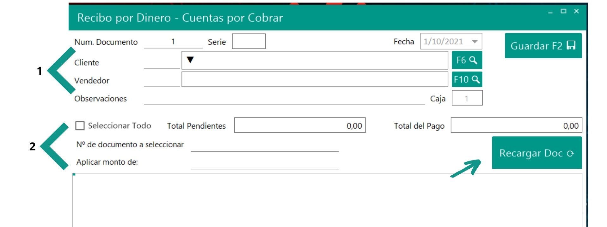
Task: Select the Vendedor name text box
Action: [x=315, y=79]
